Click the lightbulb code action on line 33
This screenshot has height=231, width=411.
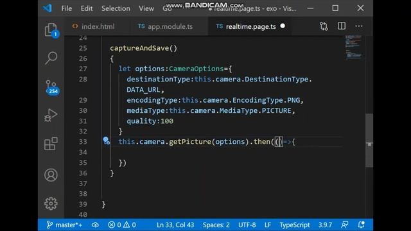[x=106, y=141]
